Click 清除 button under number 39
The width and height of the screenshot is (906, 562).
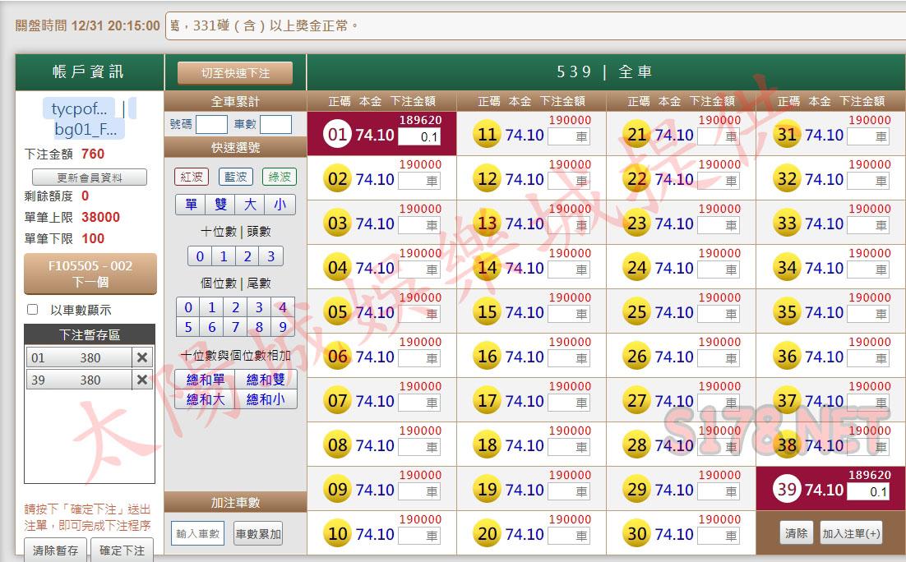click(796, 533)
